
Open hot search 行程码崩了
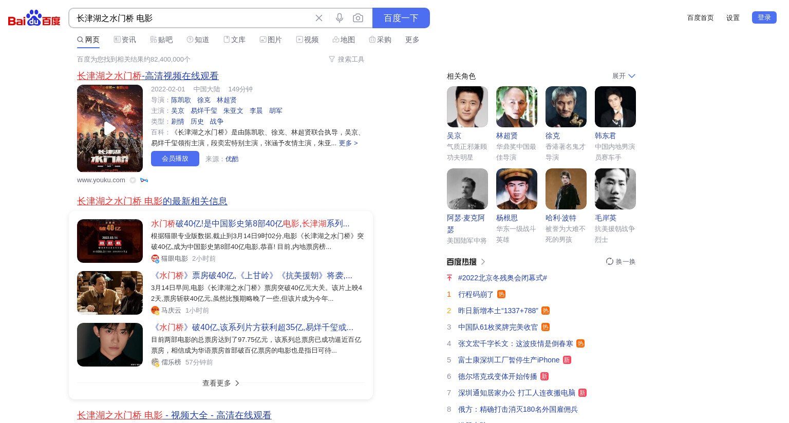click(x=476, y=294)
